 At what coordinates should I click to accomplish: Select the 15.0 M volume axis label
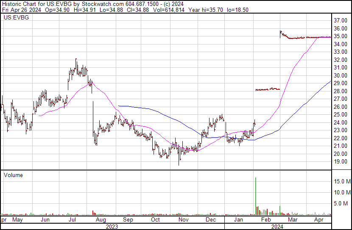[342, 181]
